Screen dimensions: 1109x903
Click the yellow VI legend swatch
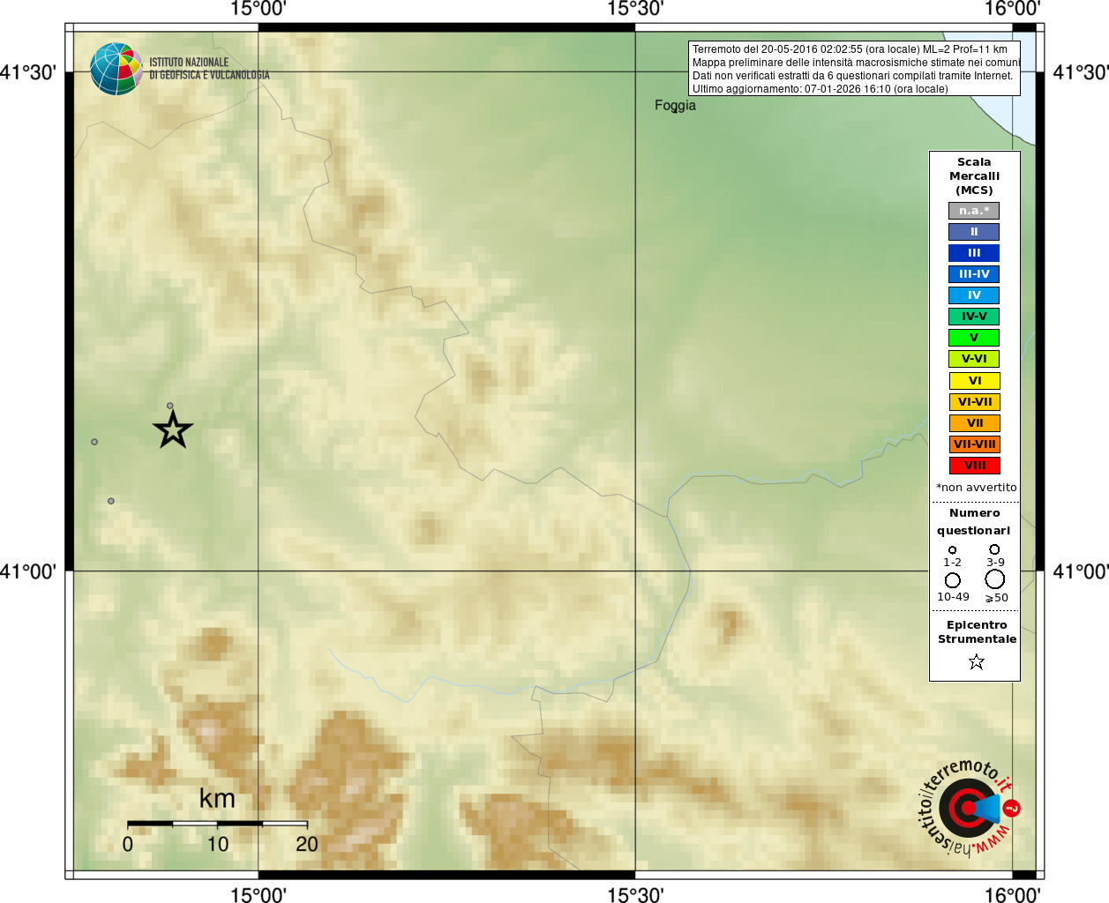coord(975,381)
